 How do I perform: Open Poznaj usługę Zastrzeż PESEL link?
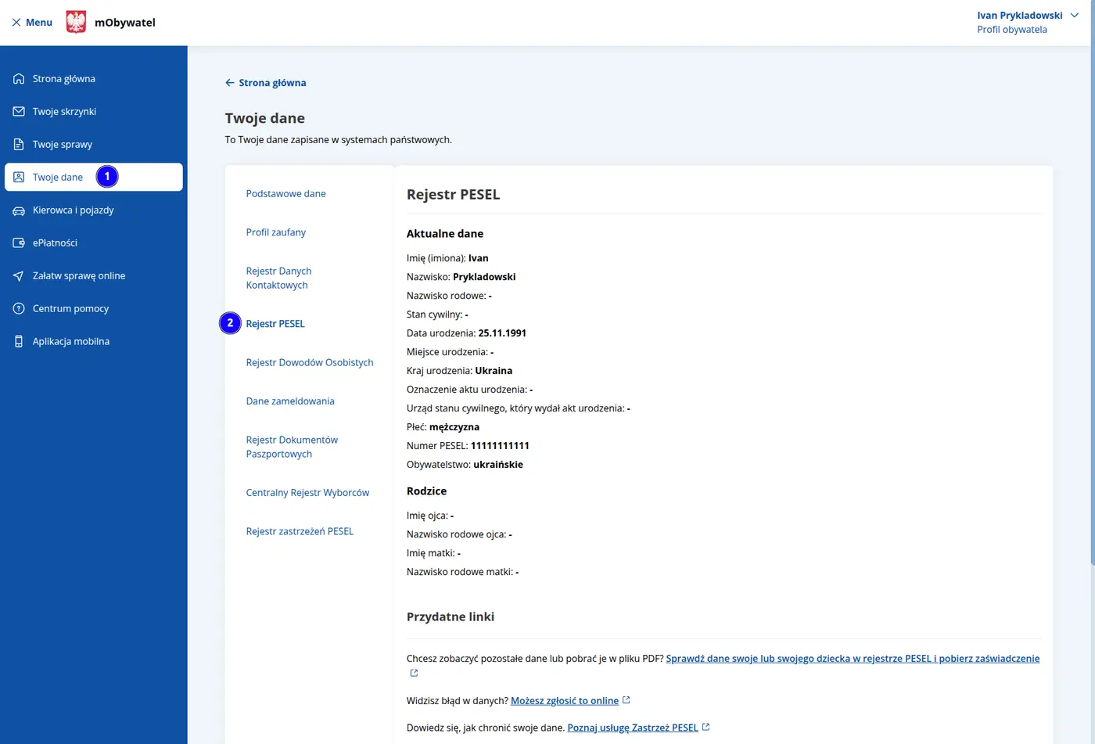pos(633,728)
